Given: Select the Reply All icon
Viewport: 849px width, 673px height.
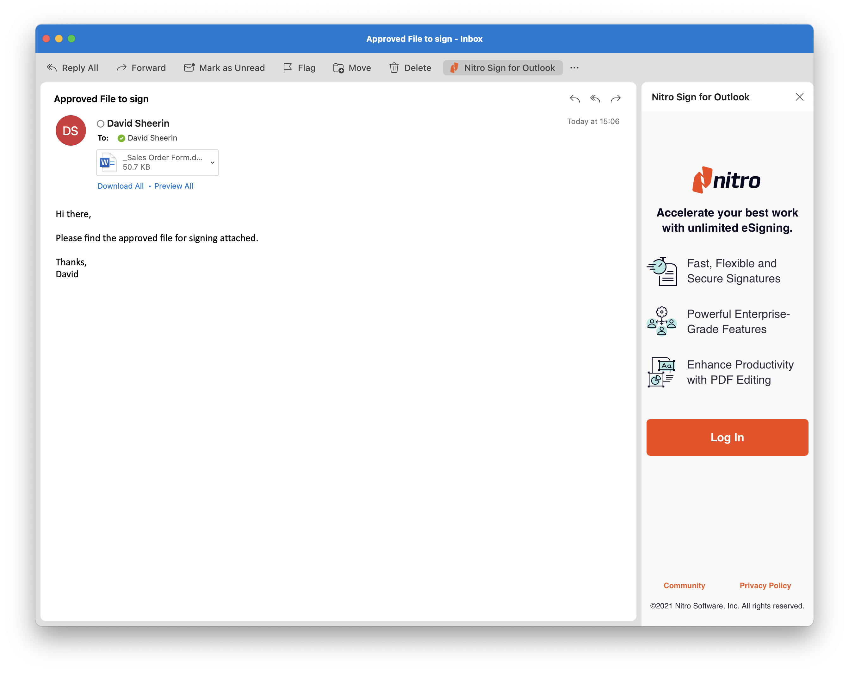Looking at the screenshot, I should (x=51, y=67).
